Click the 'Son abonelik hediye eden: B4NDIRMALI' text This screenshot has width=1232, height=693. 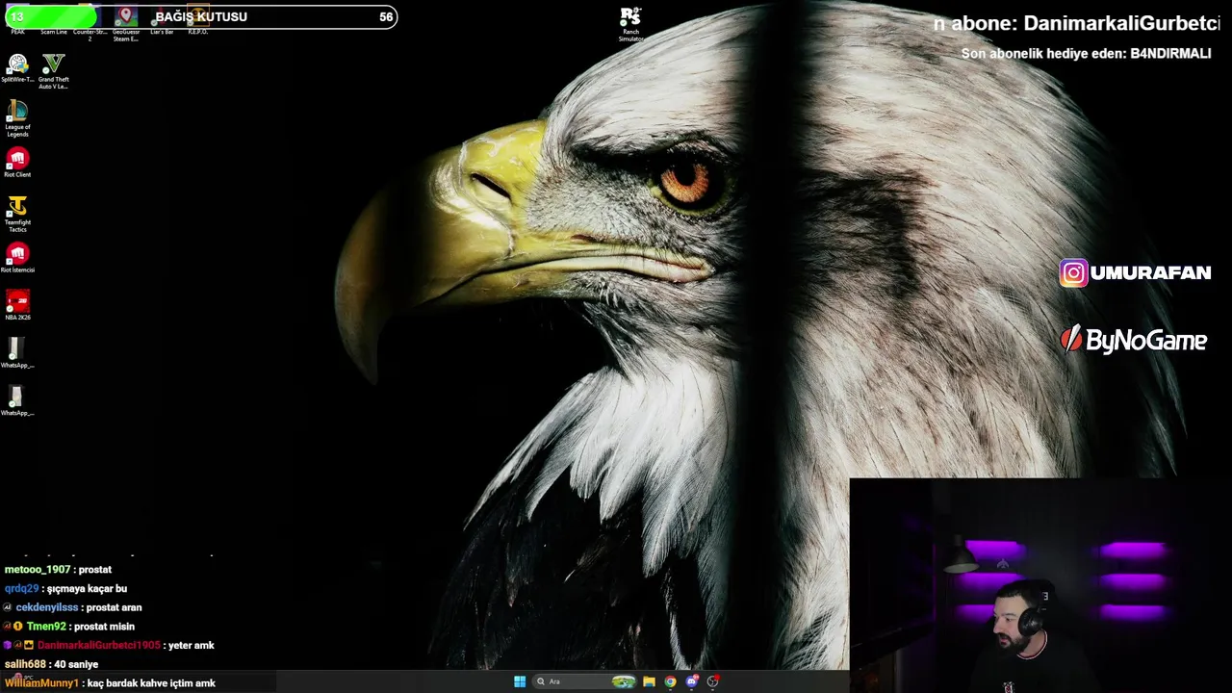[1086, 54]
